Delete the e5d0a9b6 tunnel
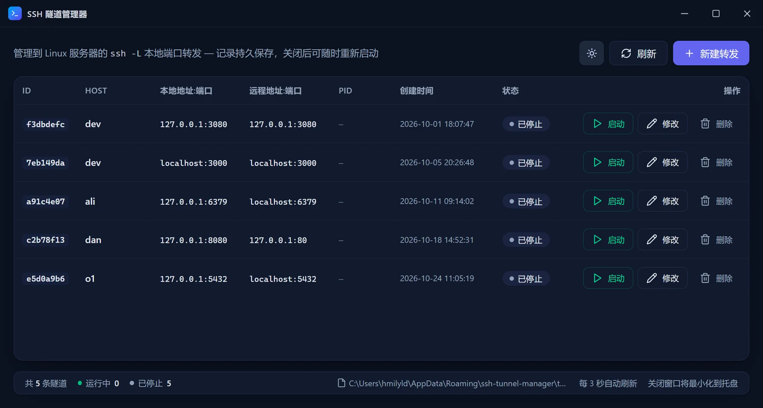Screen dimensions: 763x408 (x=716, y=278)
